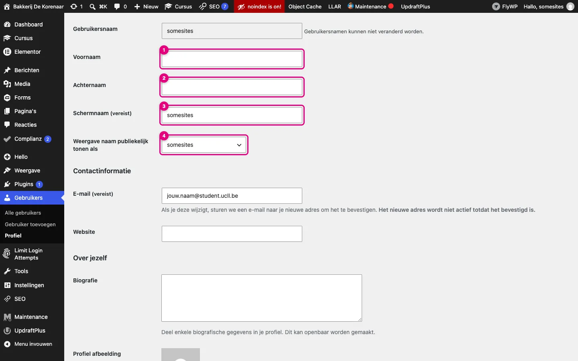
Task: Click the Limit Login Attempts fingerprint icon
Action: click(7, 254)
